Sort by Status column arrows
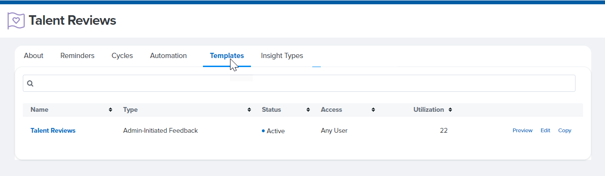605x176 pixels. [x=308, y=110]
